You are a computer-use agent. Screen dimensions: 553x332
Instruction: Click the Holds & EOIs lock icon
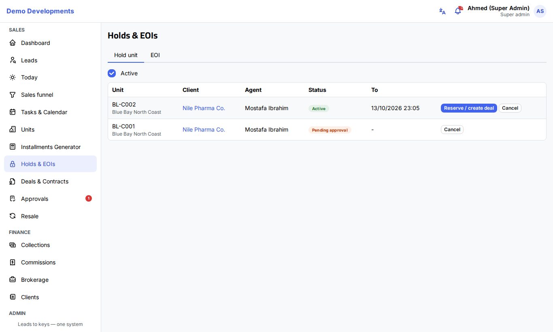tap(13, 164)
